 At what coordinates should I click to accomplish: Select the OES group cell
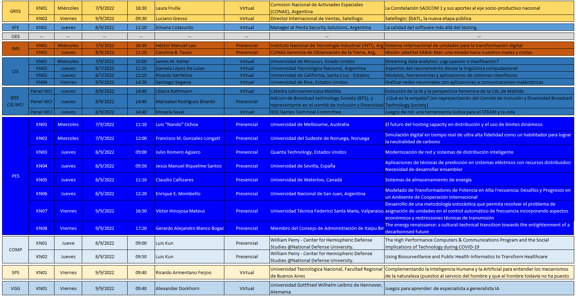click(15, 36)
